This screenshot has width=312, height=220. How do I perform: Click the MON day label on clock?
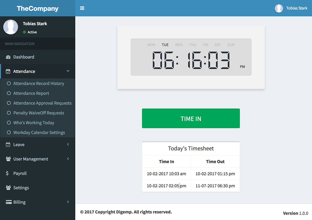click(151, 45)
